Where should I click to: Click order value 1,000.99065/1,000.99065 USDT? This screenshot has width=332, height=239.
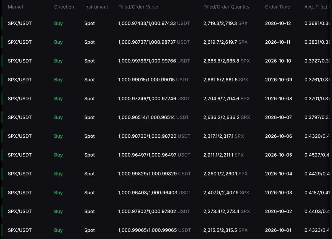[155, 230]
